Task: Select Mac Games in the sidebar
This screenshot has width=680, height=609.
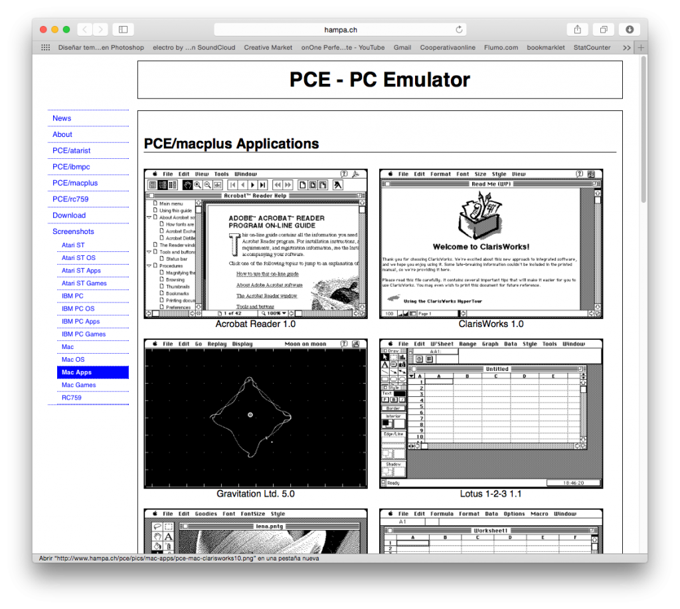Action: pos(78,384)
